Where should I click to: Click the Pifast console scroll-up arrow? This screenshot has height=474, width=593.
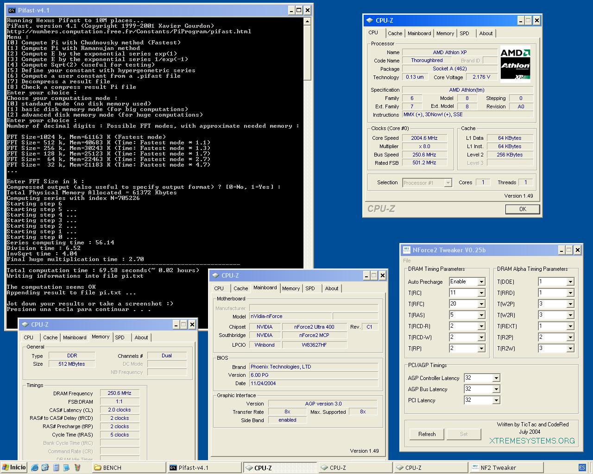tap(308, 21)
